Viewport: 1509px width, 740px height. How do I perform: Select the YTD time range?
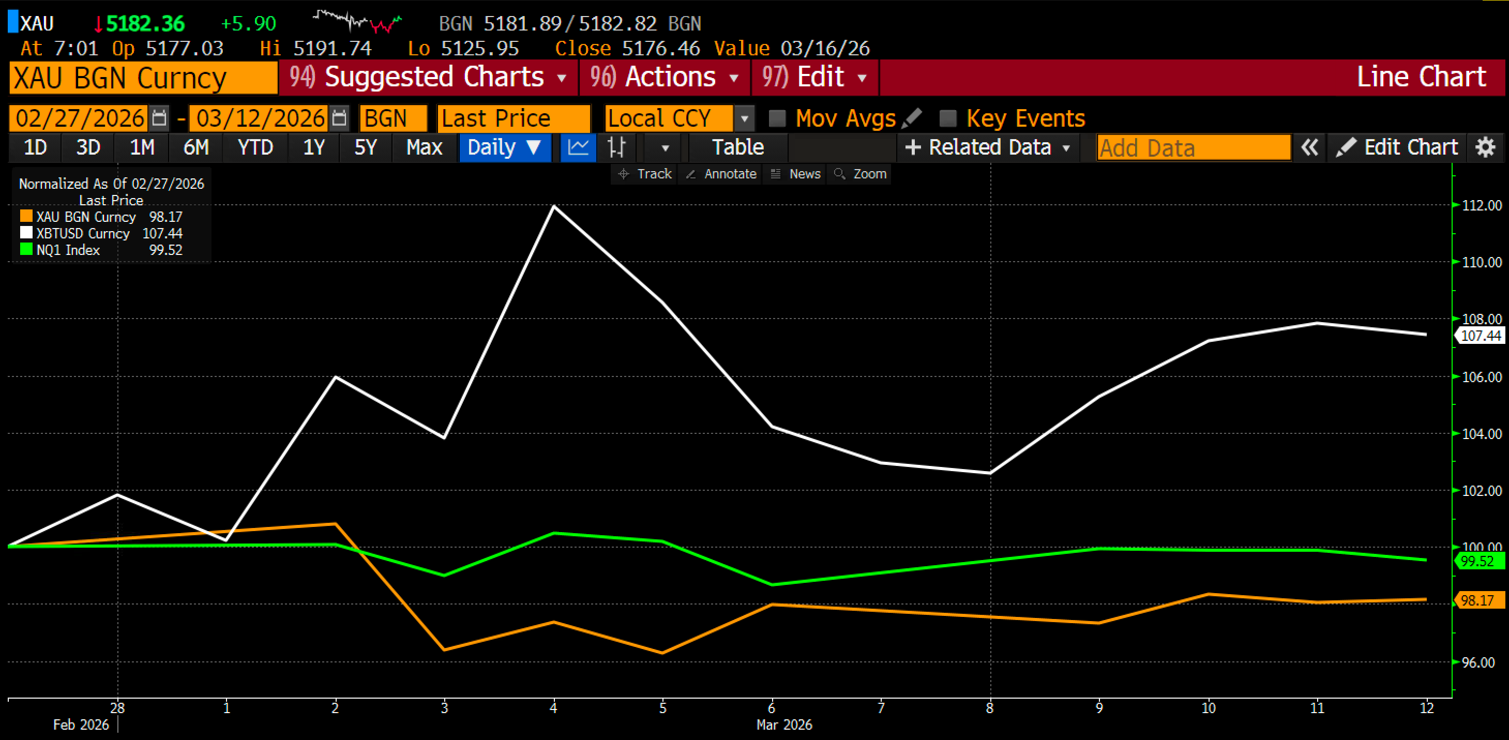(x=255, y=147)
